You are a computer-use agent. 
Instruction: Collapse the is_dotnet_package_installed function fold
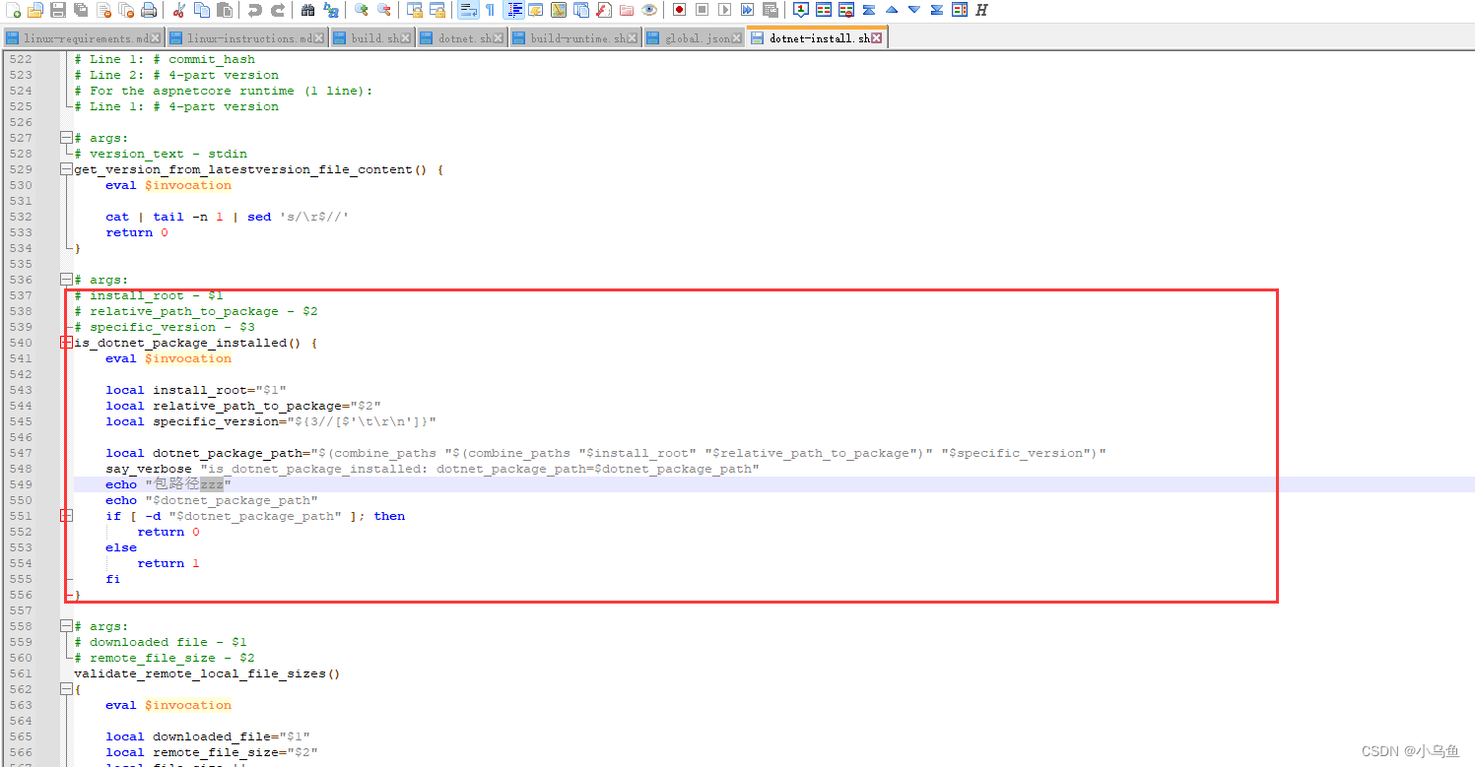(65, 343)
